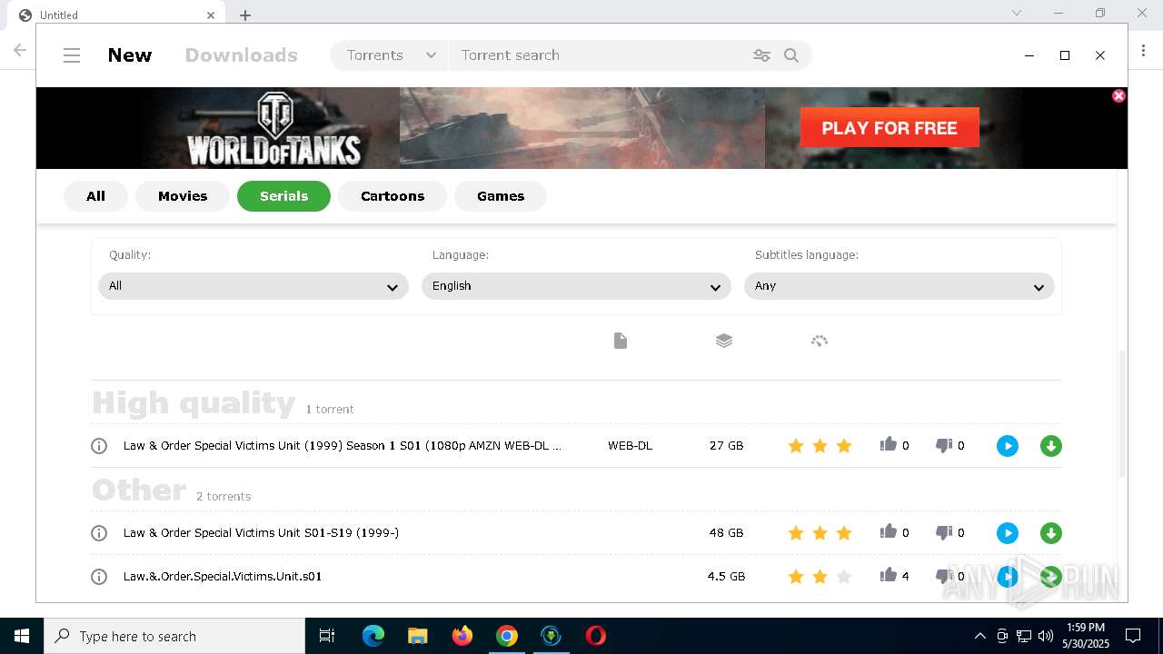Viewport: 1163px width, 654px height.
Task: Show hidden system tray icons
Action: pos(979,636)
